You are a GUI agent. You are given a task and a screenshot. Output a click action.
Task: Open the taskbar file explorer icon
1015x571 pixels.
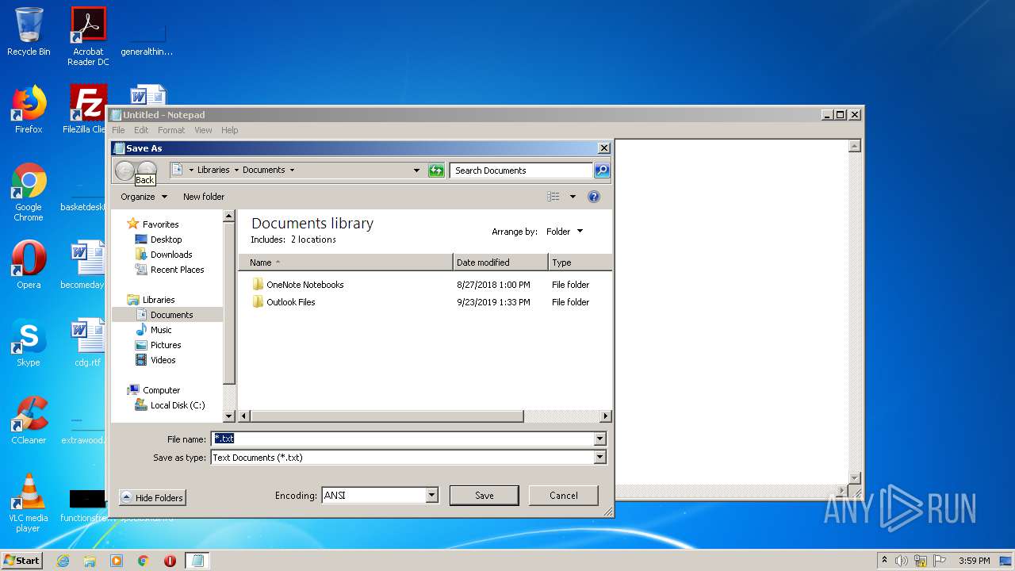click(90, 561)
